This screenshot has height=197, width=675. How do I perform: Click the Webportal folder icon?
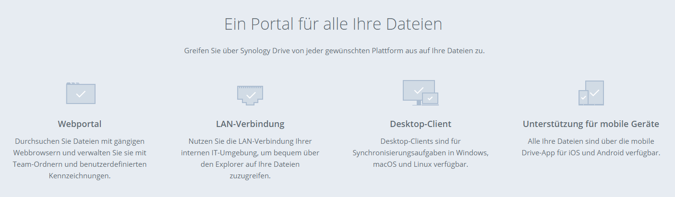(81, 93)
